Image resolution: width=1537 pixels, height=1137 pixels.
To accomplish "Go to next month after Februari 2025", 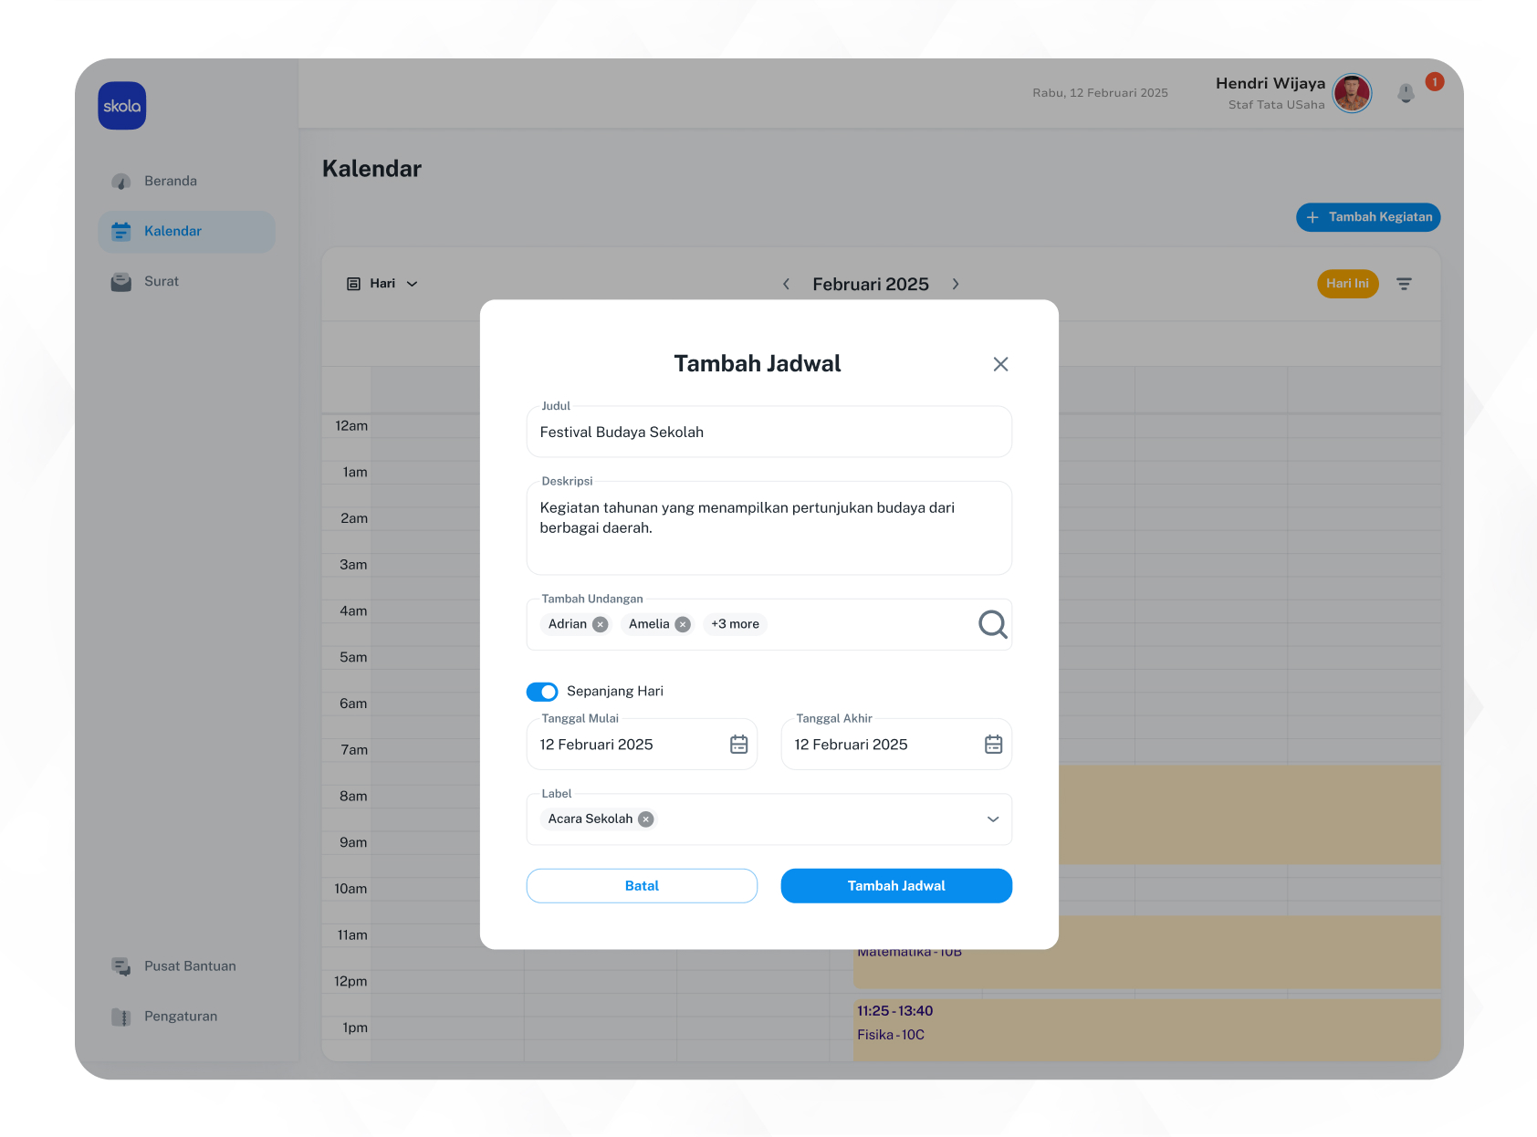I will click(x=956, y=284).
